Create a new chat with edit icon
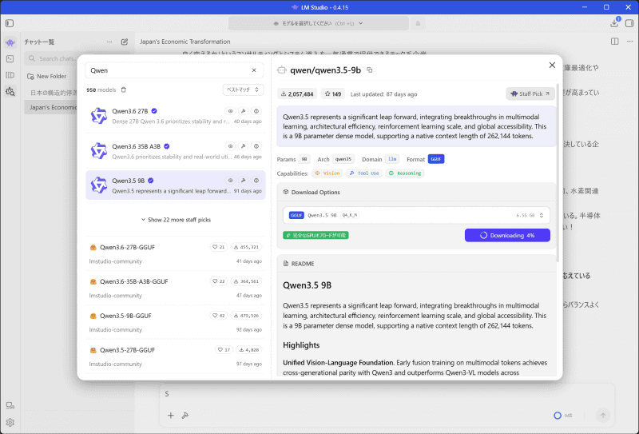 point(125,42)
